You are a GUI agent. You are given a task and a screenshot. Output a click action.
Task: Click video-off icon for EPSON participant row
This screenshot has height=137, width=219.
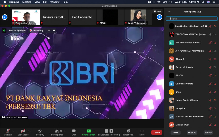click(215, 76)
